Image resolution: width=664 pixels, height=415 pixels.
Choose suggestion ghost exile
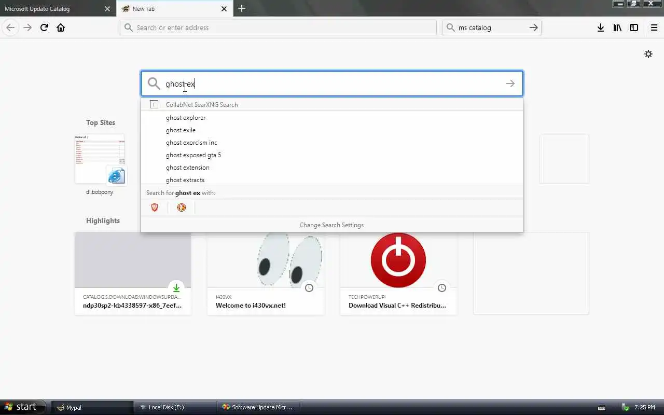click(x=332, y=130)
